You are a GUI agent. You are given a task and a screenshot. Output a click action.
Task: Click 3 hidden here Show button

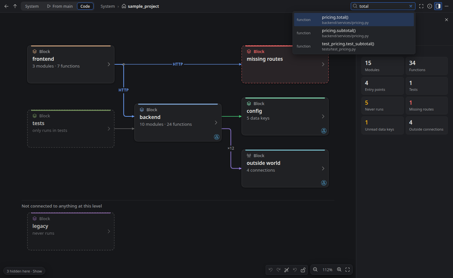(24, 271)
